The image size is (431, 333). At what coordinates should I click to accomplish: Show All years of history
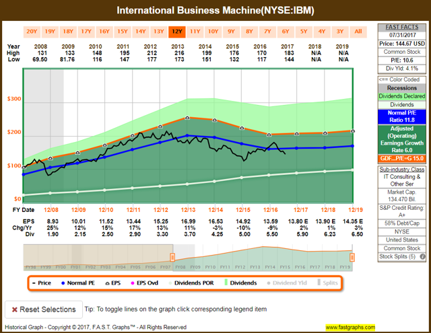(358, 32)
